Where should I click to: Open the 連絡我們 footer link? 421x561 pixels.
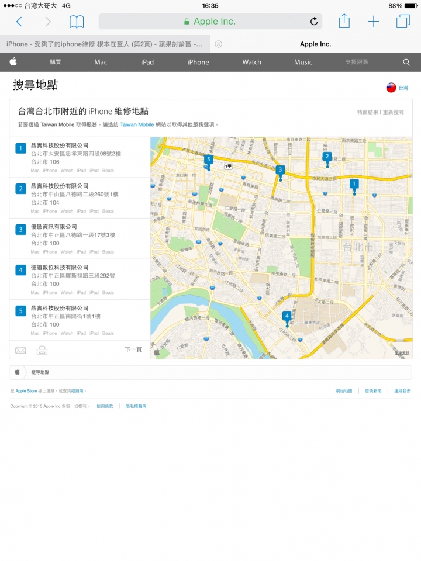402,391
